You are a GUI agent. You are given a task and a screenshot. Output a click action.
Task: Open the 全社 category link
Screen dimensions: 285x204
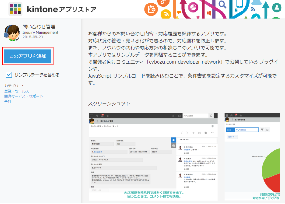(8, 102)
